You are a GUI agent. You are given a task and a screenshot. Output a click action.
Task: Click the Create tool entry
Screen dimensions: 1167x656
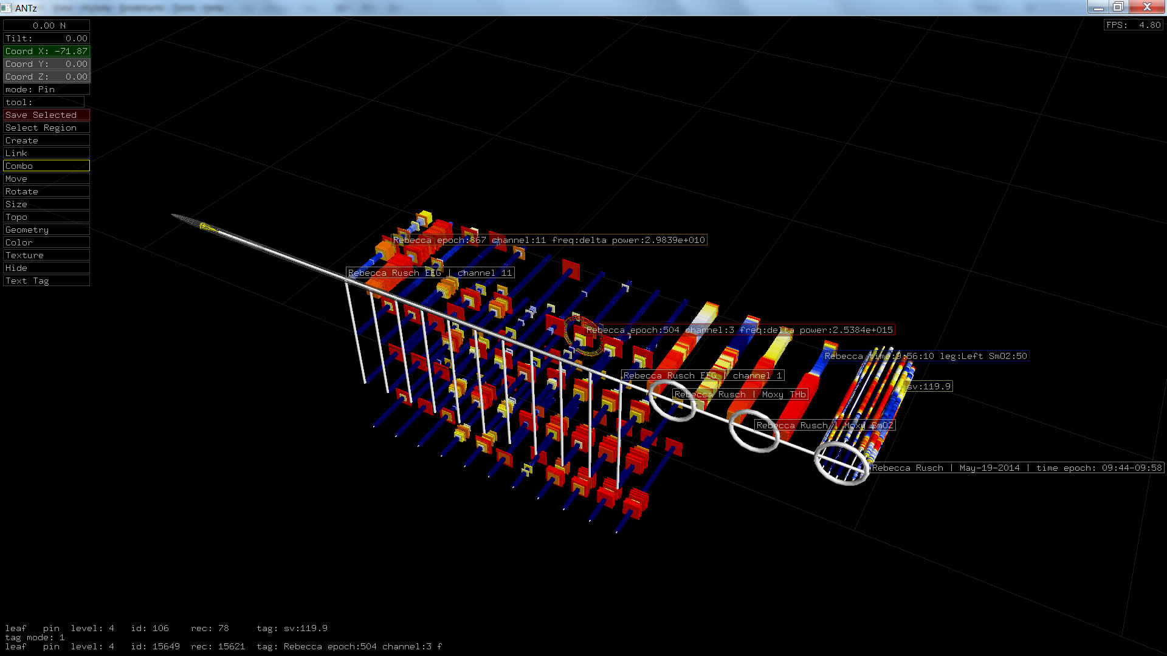coord(46,140)
